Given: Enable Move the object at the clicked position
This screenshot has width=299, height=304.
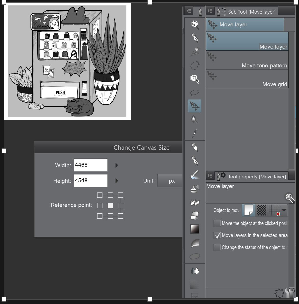Looking at the screenshot, I should click(217, 223).
